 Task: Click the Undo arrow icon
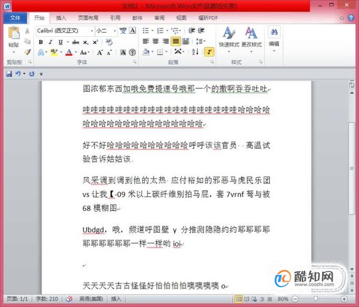[x=18, y=74]
